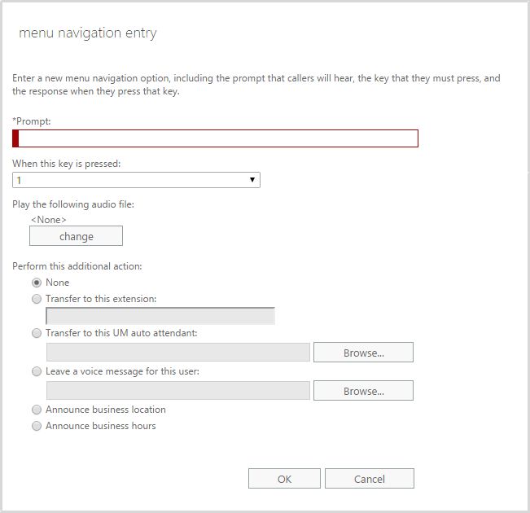Click the 'Play the following audio file:' label
This screenshot has width=530, height=513.
point(73,204)
